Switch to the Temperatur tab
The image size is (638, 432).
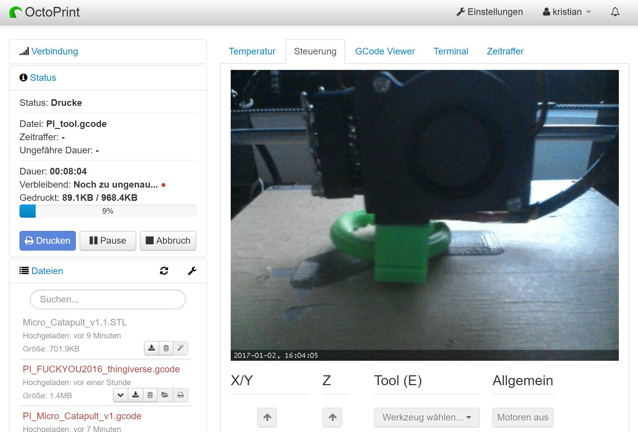(x=252, y=51)
